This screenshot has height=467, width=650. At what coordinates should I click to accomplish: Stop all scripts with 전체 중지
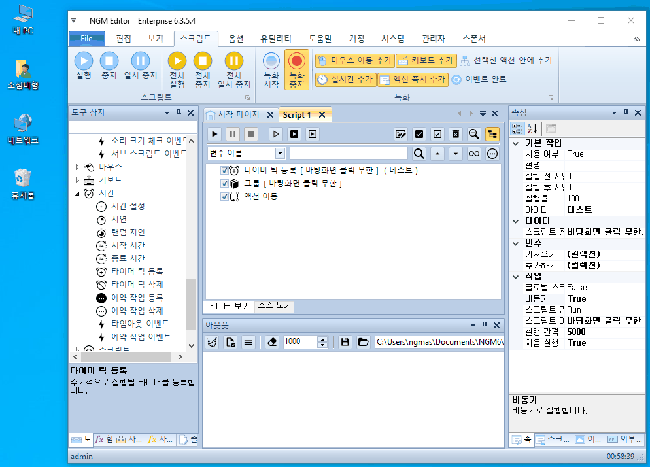[x=203, y=70]
